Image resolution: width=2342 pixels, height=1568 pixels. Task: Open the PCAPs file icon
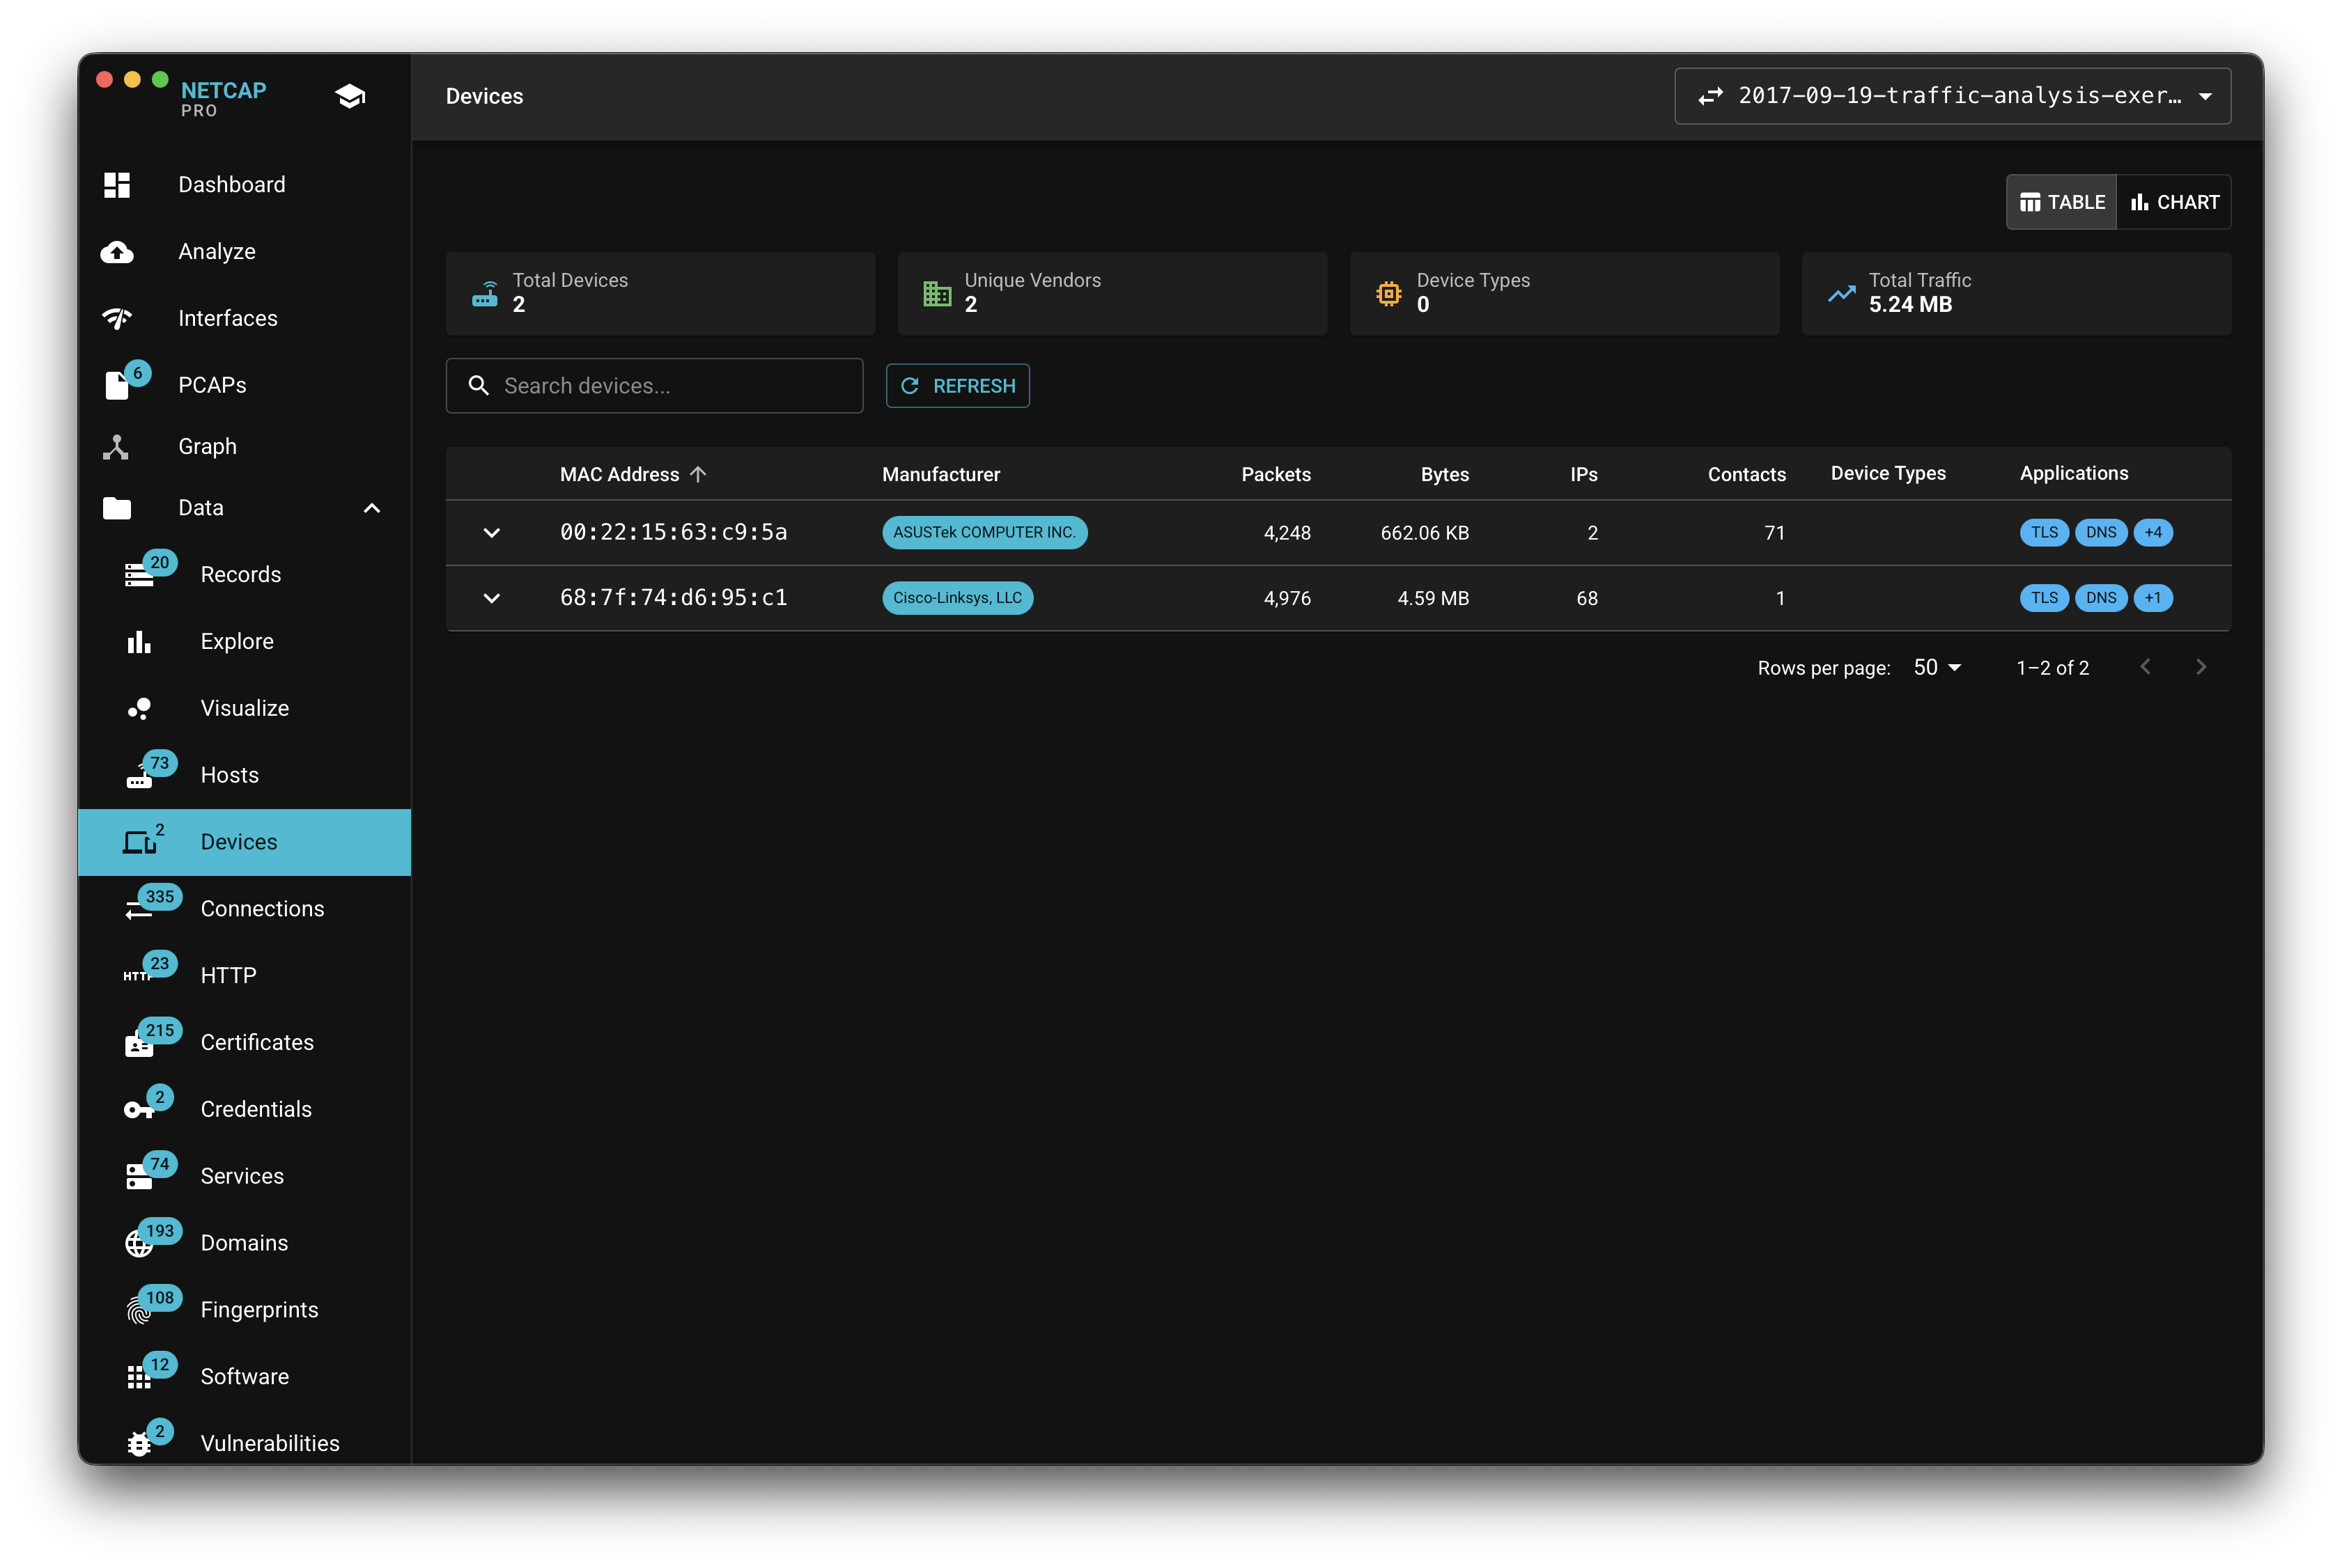[x=117, y=385]
